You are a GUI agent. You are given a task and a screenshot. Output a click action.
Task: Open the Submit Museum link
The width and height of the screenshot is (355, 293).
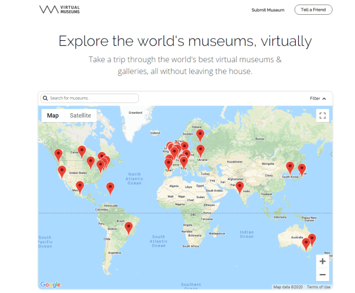tap(268, 10)
